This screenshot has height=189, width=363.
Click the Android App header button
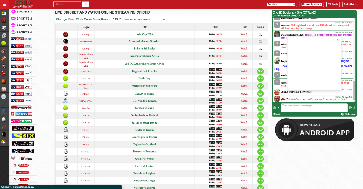tap(350, 5)
